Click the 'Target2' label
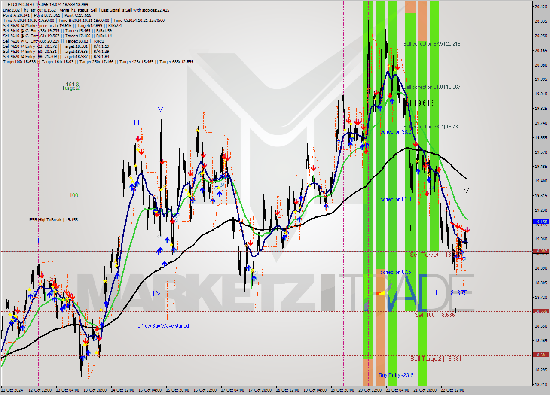The image size is (550, 395). click(x=71, y=88)
